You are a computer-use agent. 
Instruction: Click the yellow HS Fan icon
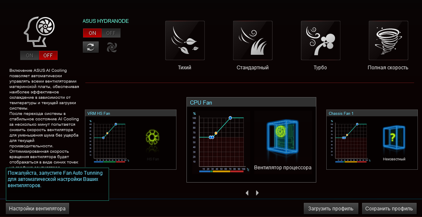tap(153, 138)
